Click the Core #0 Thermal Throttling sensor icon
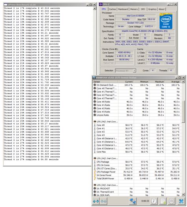This screenshot has height=207, width=187. click(x=95, y=88)
